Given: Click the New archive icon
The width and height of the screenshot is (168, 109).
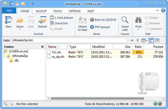Looking at the screenshot, I should [8, 20].
